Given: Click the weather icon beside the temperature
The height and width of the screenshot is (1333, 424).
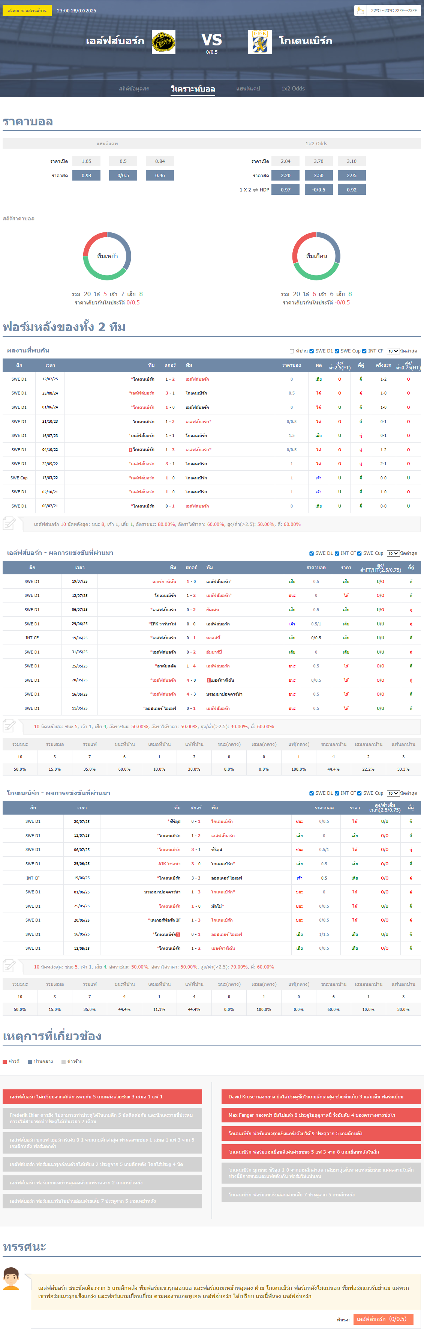Looking at the screenshot, I should pos(360,11).
